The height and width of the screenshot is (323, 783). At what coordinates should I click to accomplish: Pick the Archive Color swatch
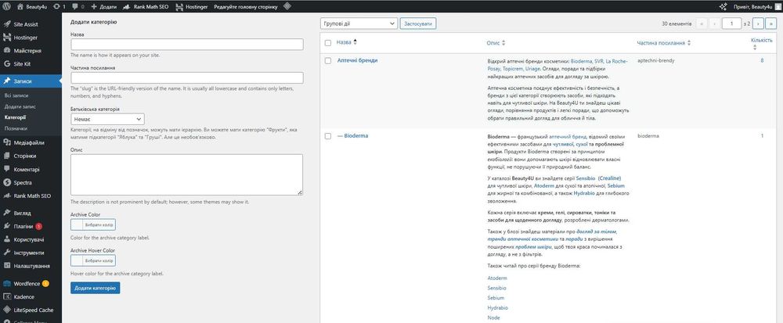click(92, 224)
